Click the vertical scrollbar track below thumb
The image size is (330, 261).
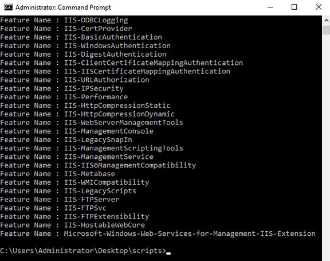[x=326, y=147]
